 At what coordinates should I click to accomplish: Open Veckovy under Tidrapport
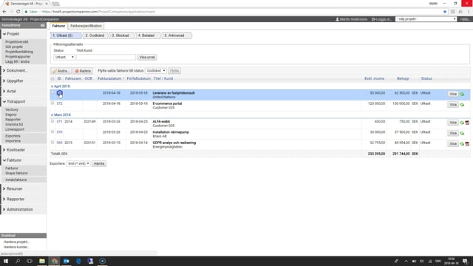[12, 110]
